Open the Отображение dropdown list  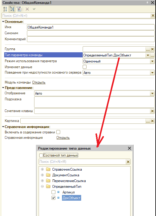pyautogui.click(x=152, y=93)
